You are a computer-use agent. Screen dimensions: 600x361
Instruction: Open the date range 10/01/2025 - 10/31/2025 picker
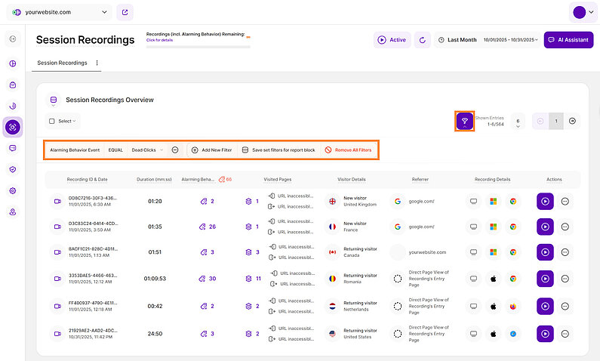511,40
